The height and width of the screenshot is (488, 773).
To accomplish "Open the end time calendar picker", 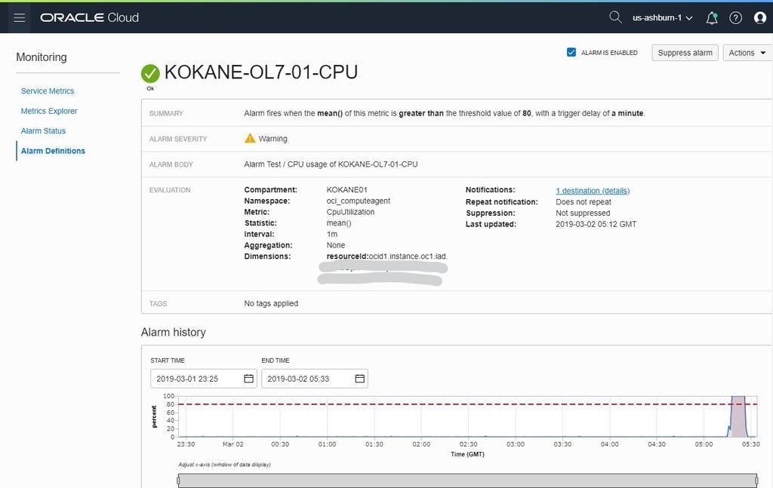I will (360, 378).
